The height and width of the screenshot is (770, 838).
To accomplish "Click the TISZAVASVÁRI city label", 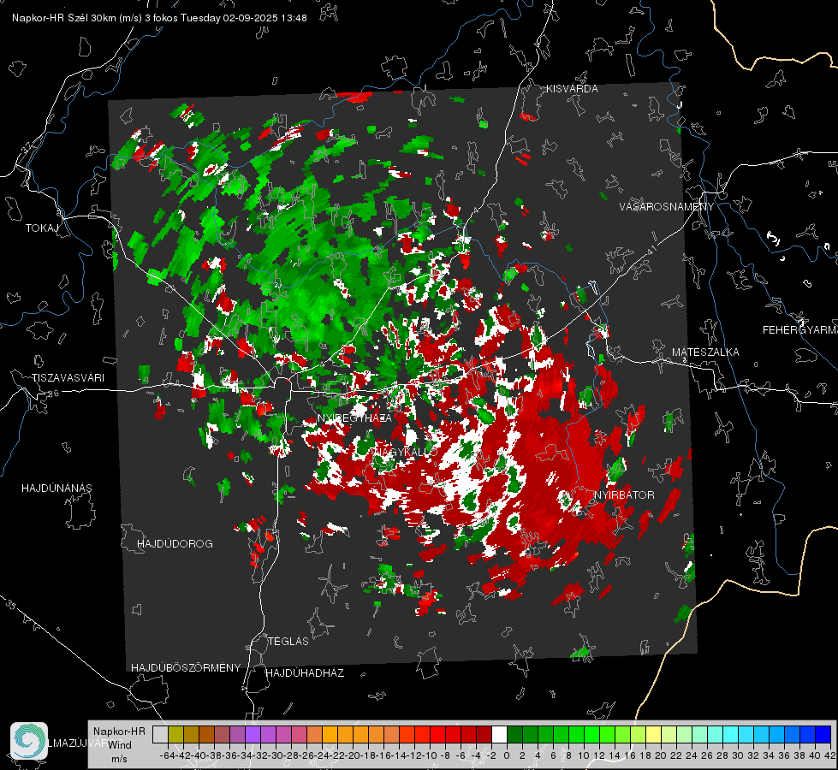I will (x=68, y=378).
